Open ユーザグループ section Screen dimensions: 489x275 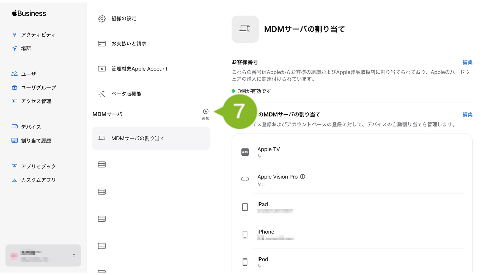39,87
